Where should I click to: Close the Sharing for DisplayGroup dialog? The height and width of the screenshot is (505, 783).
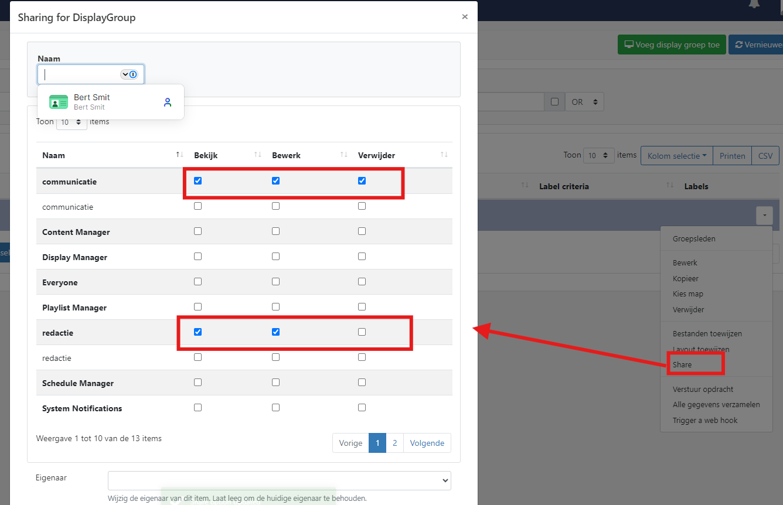click(x=465, y=17)
